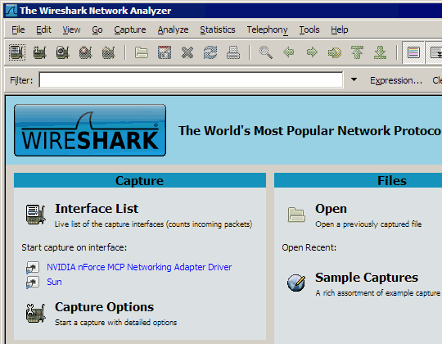Go forward in packet history arrow
The width and height of the screenshot is (442, 344).
[312, 52]
